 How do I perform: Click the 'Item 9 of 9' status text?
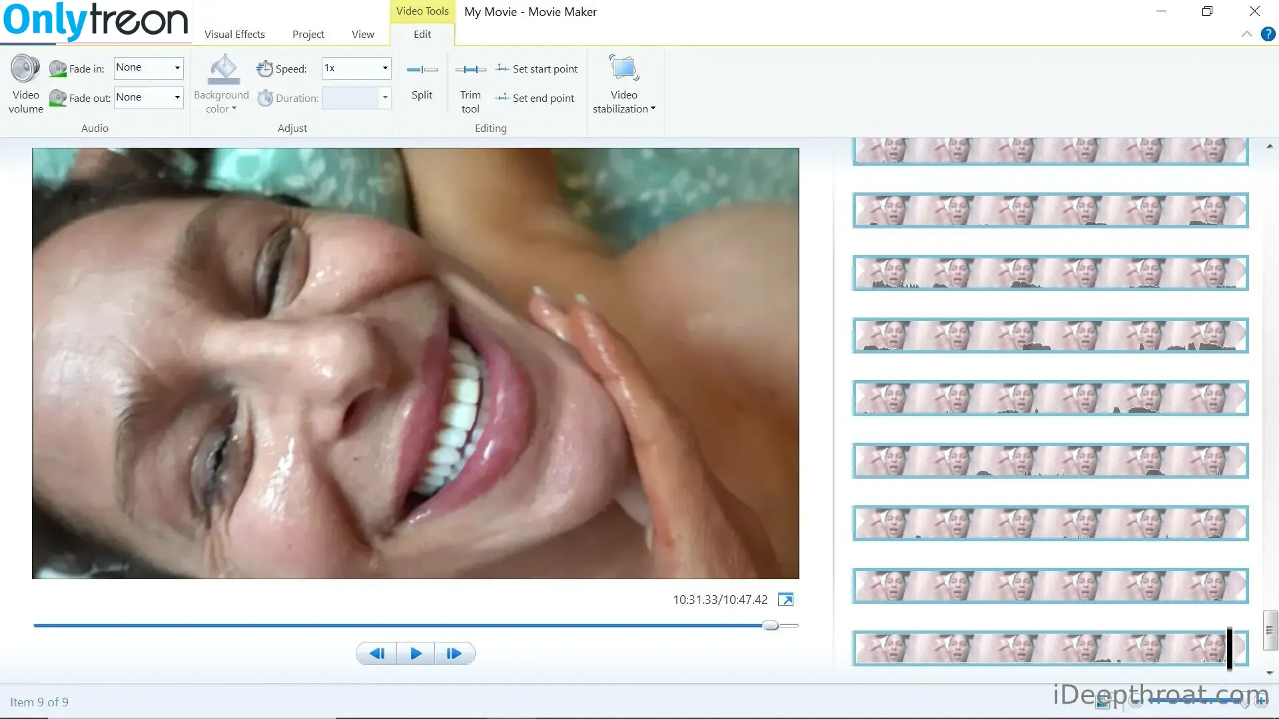[39, 702]
